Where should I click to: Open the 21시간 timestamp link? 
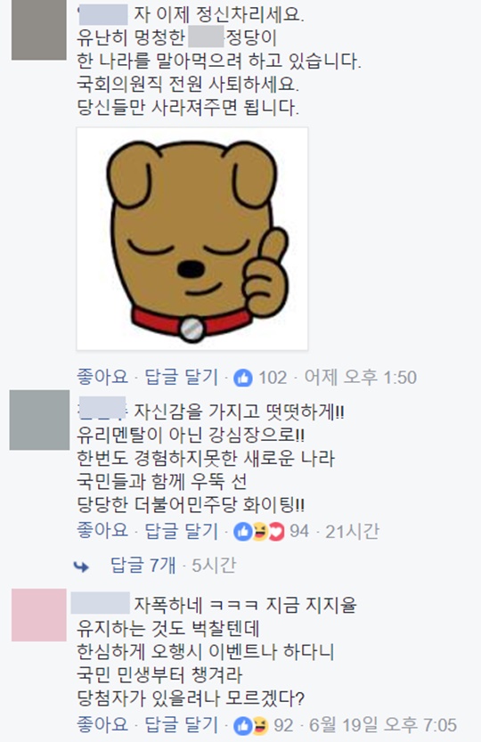(x=352, y=532)
